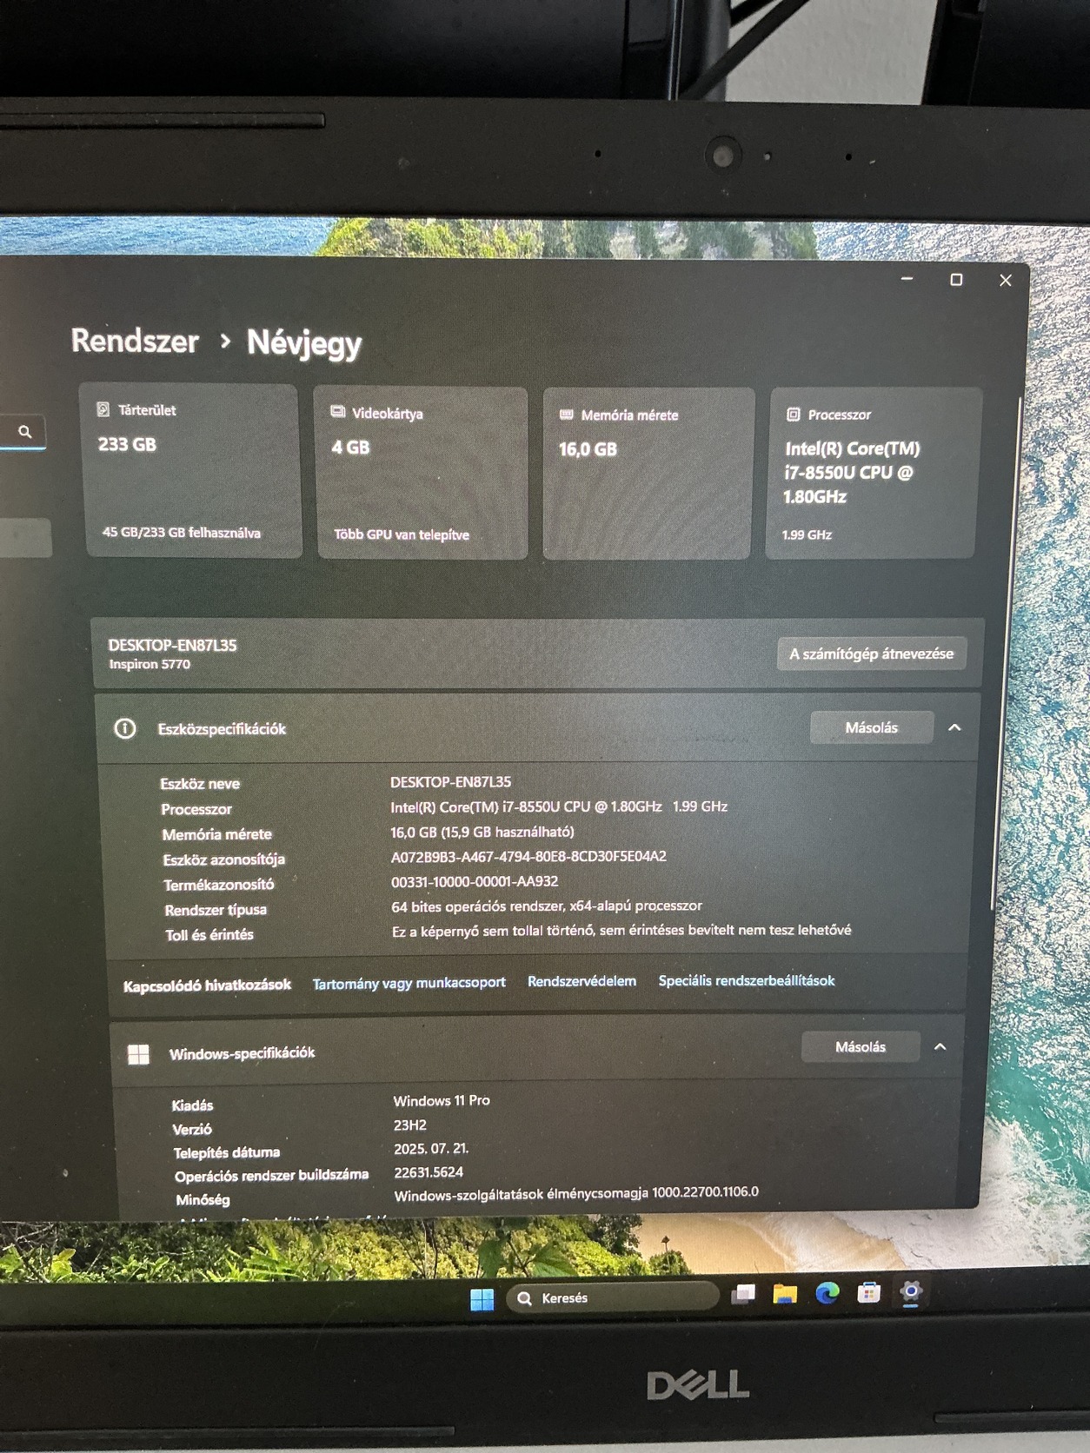The height and width of the screenshot is (1453, 1090).
Task: Click the Processzor card icon
Action: pos(793,415)
